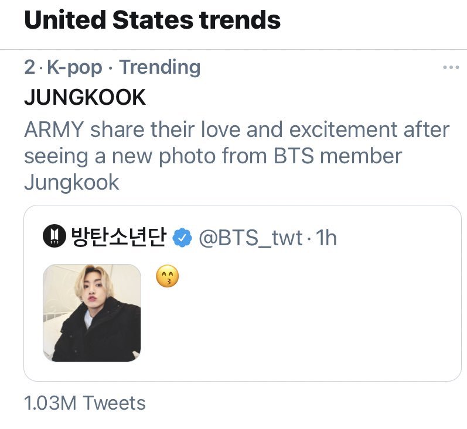
Task: Click the @BTS_twt handle
Action: point(251,238)
